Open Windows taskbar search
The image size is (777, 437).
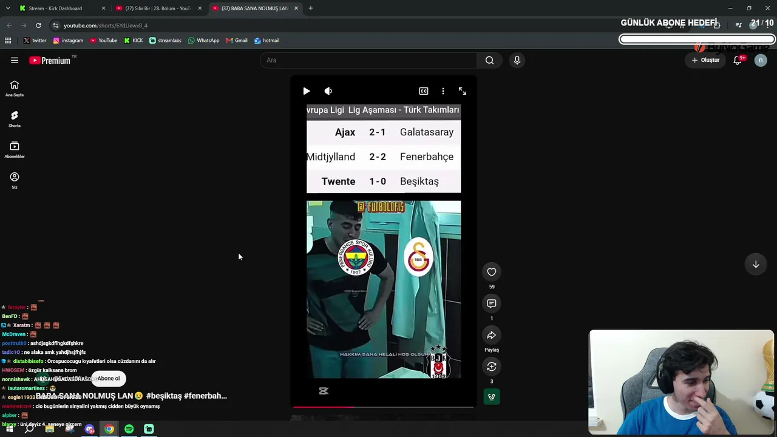[x=29, y=429]
